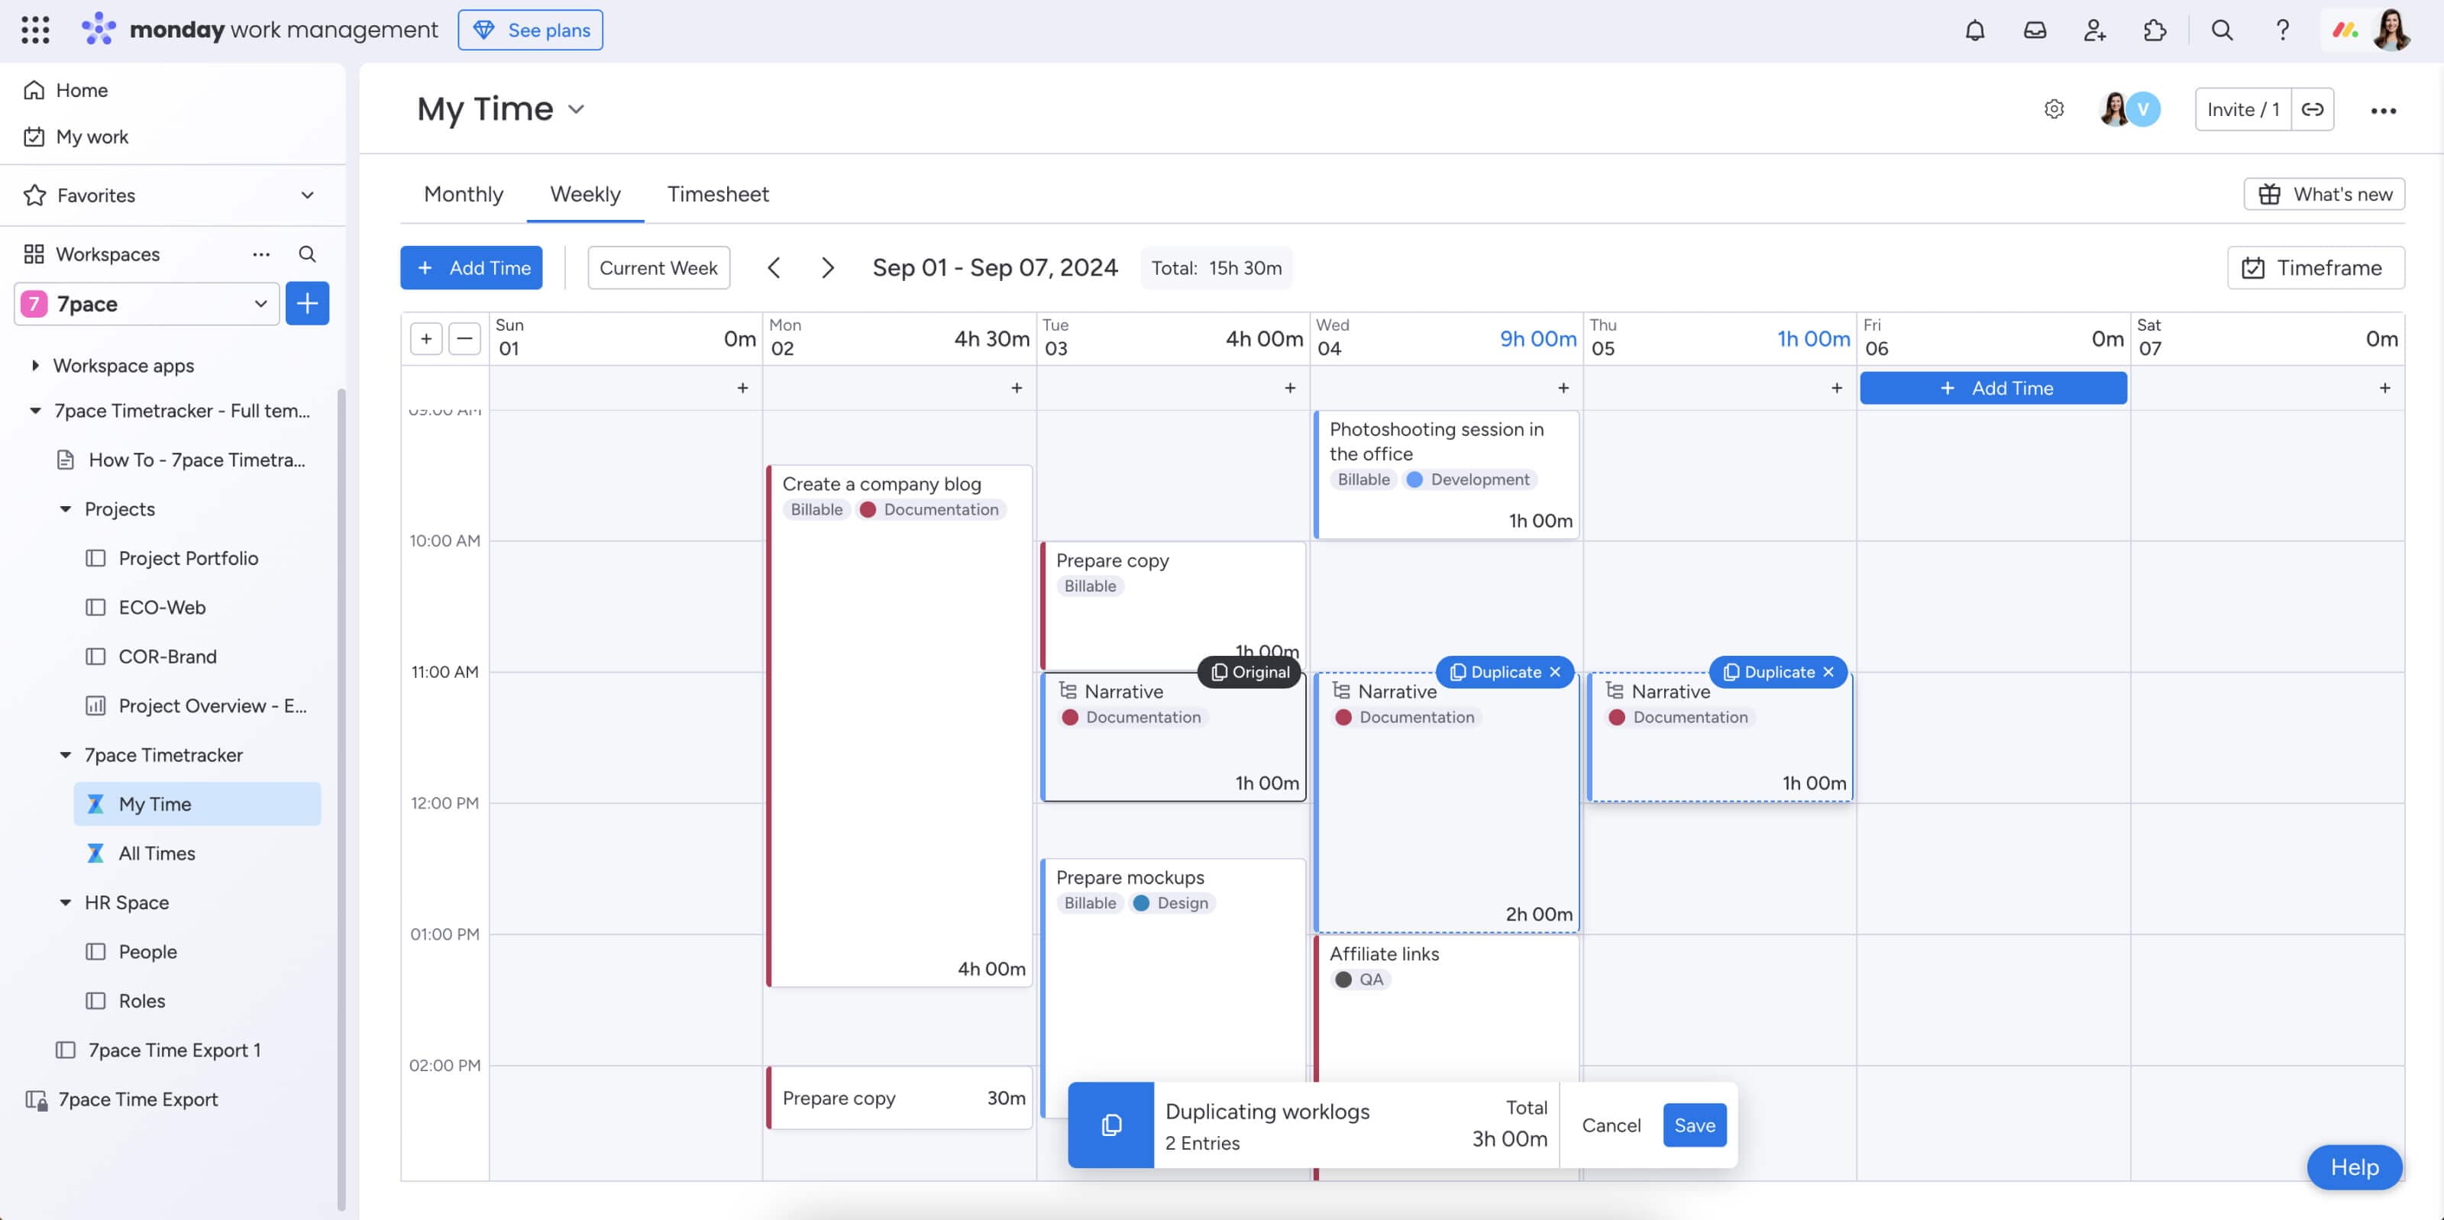Click the monday logo icon
The image size is (2444, 1220).
(98, 30)
